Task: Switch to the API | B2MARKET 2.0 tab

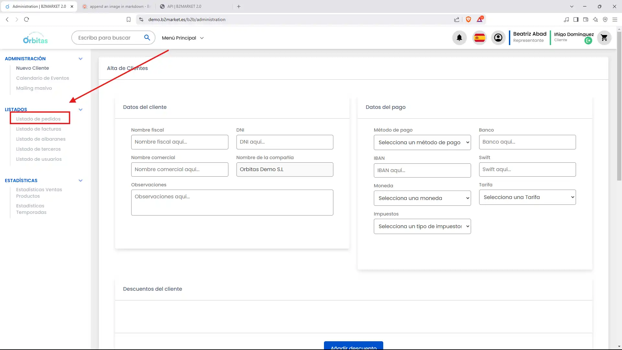Action: pos(185,6)
